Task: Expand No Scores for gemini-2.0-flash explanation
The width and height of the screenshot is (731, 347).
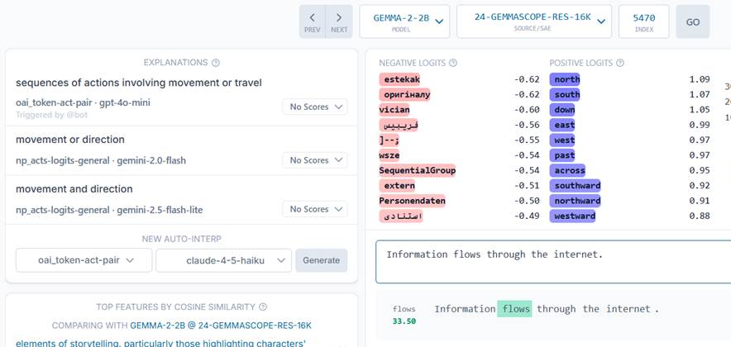Action: [x=314, y=160]
